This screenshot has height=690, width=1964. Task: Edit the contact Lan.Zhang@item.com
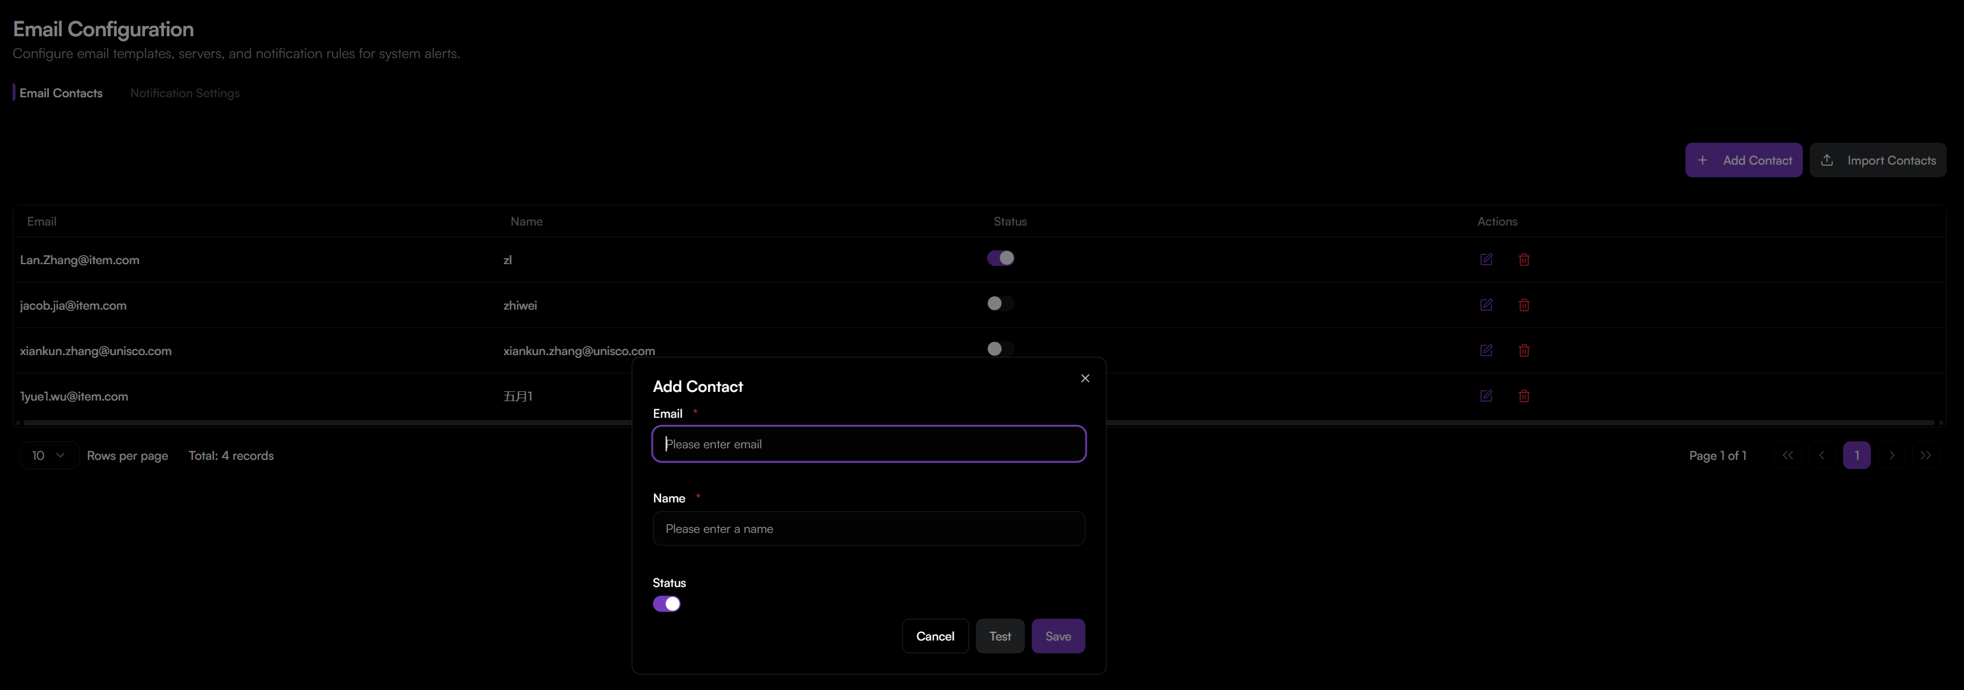click(x=1486, y=259)
